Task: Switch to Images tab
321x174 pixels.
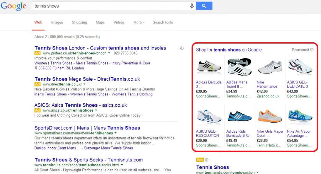Action: tap(57, 22)
